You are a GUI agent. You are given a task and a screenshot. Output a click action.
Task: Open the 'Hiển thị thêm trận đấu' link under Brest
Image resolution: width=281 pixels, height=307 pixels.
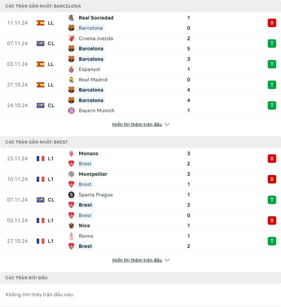[x=137, y=260]
